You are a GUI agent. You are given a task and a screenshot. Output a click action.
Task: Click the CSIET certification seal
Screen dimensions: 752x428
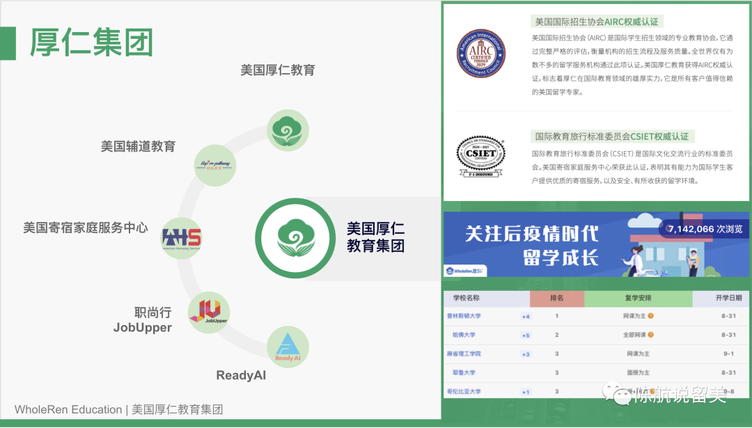point(480,156)
